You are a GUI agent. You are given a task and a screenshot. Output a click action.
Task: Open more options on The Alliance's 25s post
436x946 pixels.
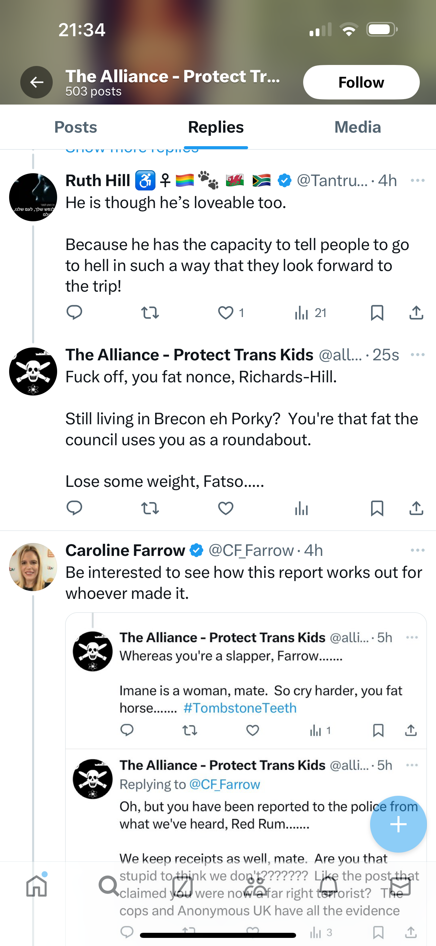(417, 355)
